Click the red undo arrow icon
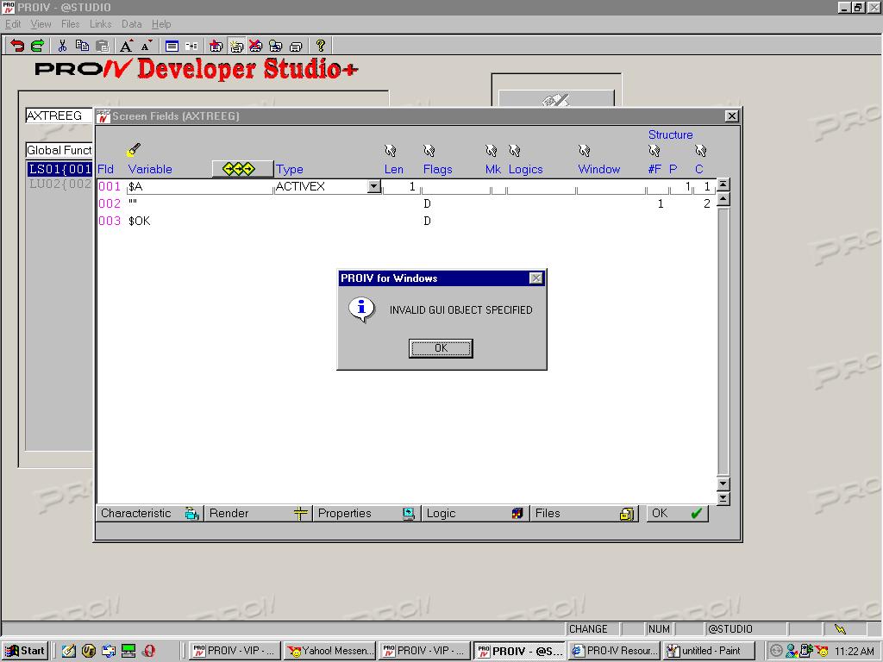 coord(17,47)
